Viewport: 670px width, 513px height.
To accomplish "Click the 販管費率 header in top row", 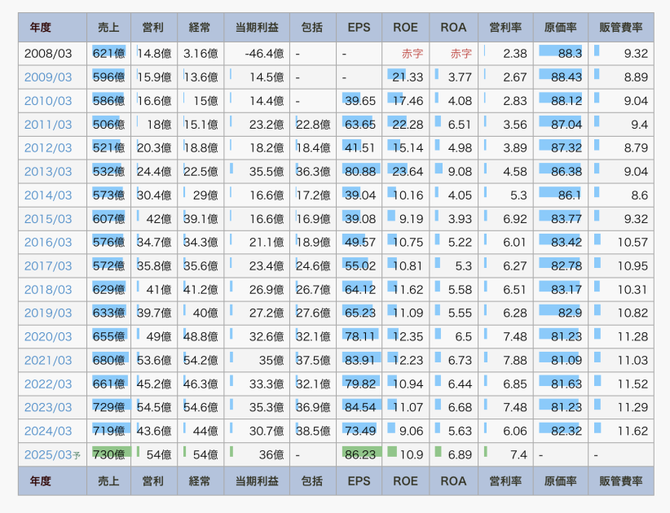I will (x=620, y=27).
